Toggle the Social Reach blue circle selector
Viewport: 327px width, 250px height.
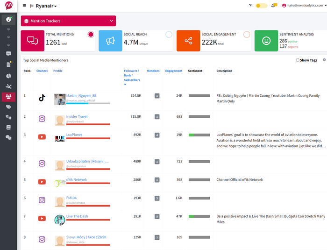169,35
